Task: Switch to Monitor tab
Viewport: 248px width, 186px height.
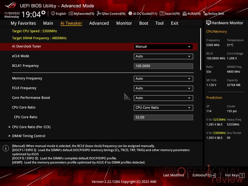Action: click(x=124, y=23)
